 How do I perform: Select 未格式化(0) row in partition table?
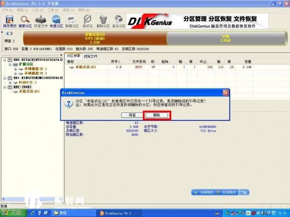click(x=85, y=67)
